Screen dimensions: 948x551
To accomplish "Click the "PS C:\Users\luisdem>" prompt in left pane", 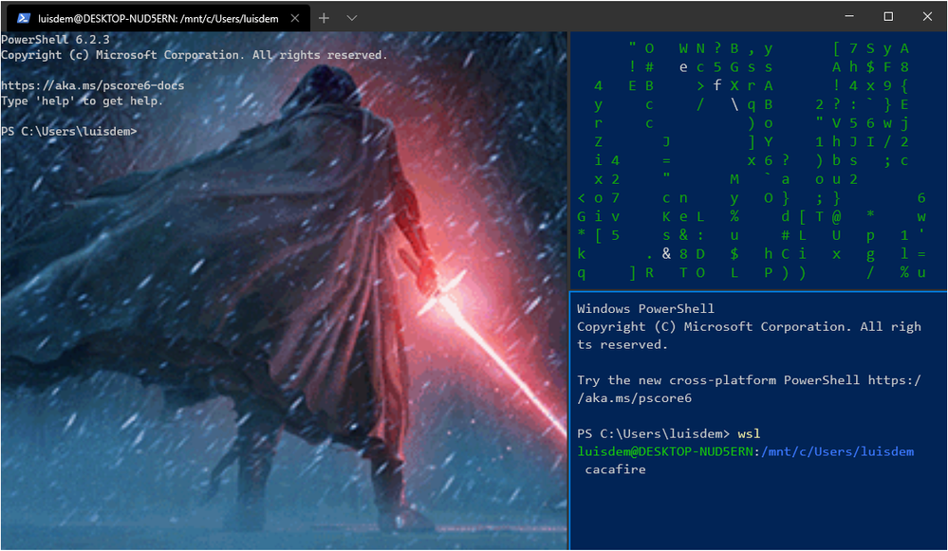I will (x=69, y=131).
